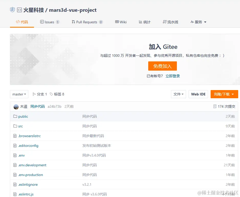Open the master branch dropdown

coord(19,94)
